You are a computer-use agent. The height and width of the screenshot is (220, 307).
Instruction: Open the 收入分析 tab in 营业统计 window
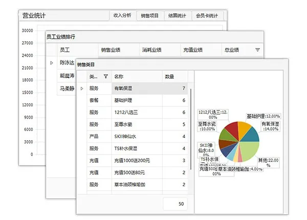pyautogui.click(x=122, y=15)
